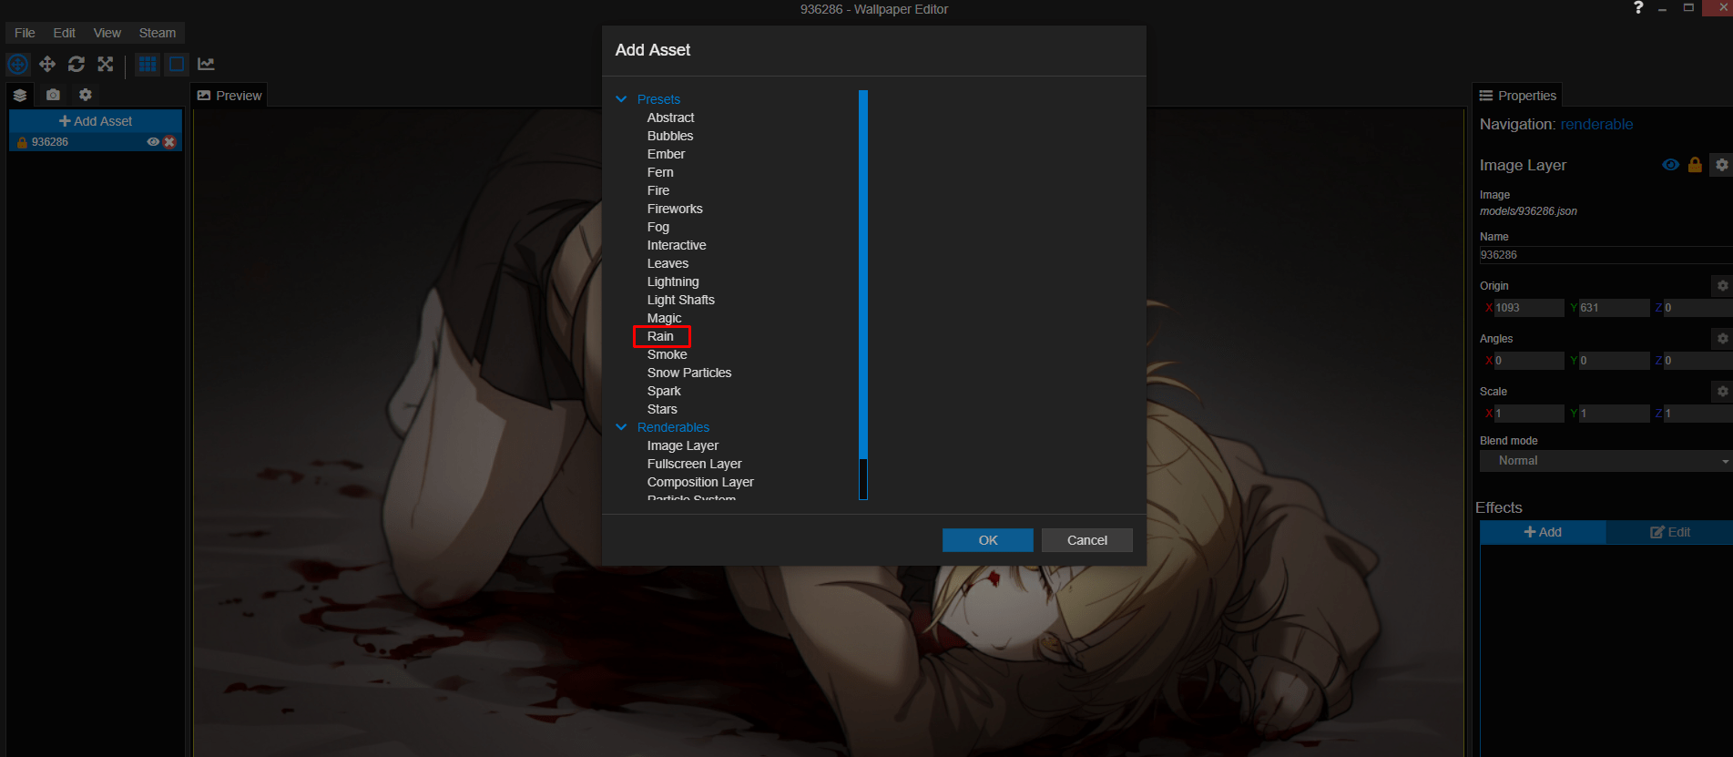Viewport: 1733px width, 757px height.
Task: Open the line chart statistics icon
Action: pos(206,64)
